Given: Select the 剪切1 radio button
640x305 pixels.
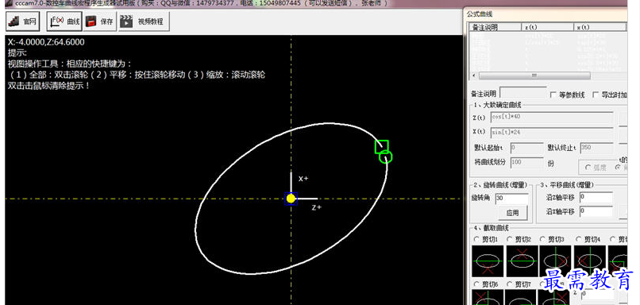Looking at the screenshot, I should point(476,239).
